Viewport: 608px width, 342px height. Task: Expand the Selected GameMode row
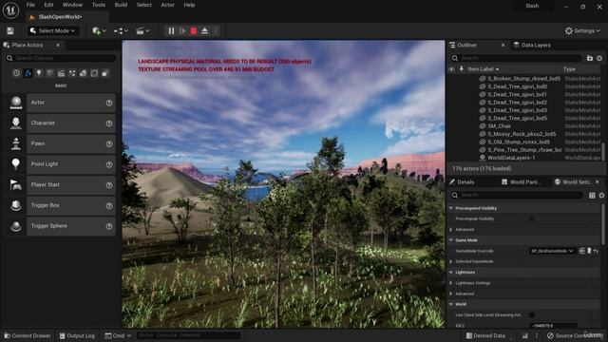point(451,261)
